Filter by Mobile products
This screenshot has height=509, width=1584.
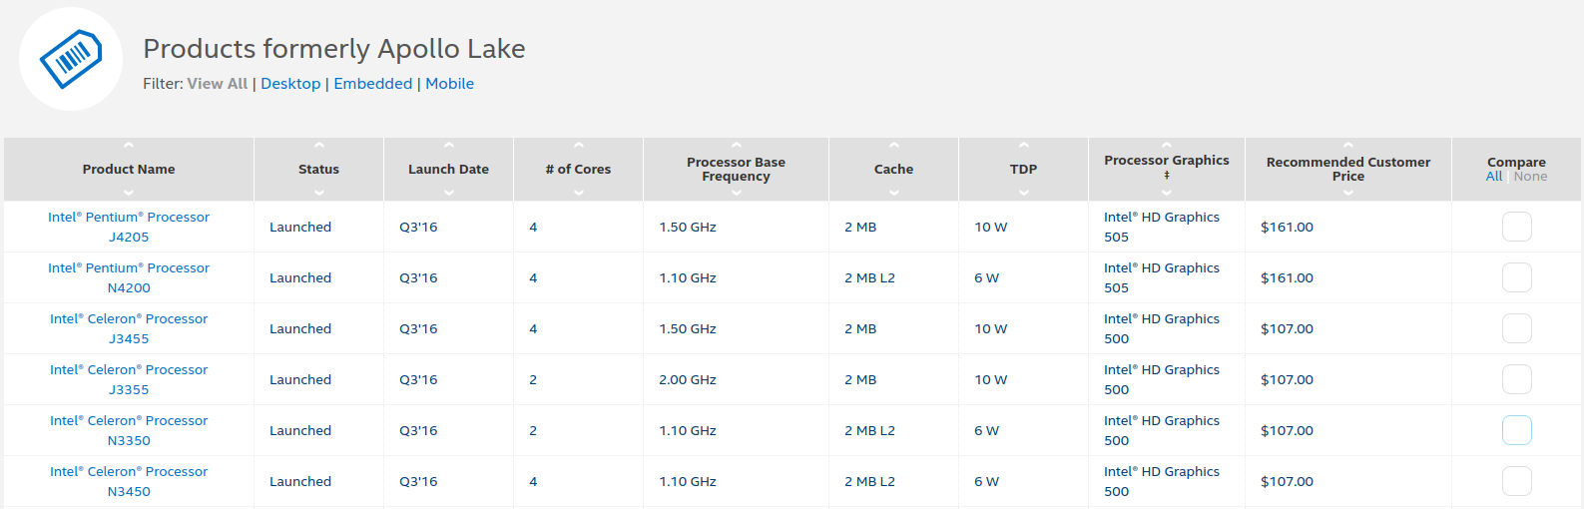tap(450, 84)
